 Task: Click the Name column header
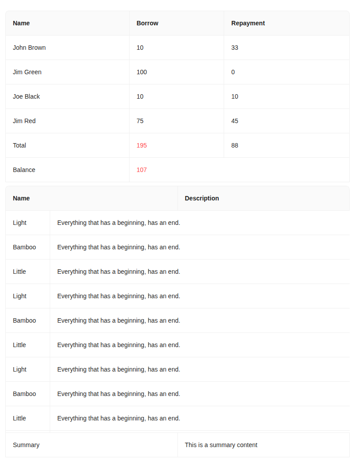click(21, 23)
